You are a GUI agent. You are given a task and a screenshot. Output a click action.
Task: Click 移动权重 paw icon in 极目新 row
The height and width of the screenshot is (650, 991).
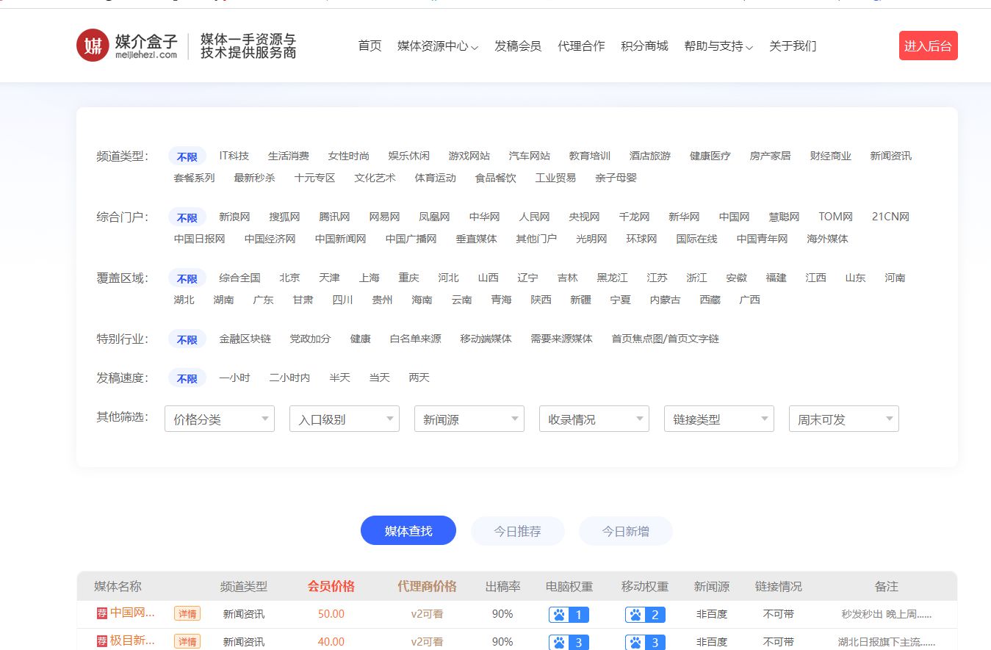click(x=645, y=643)
